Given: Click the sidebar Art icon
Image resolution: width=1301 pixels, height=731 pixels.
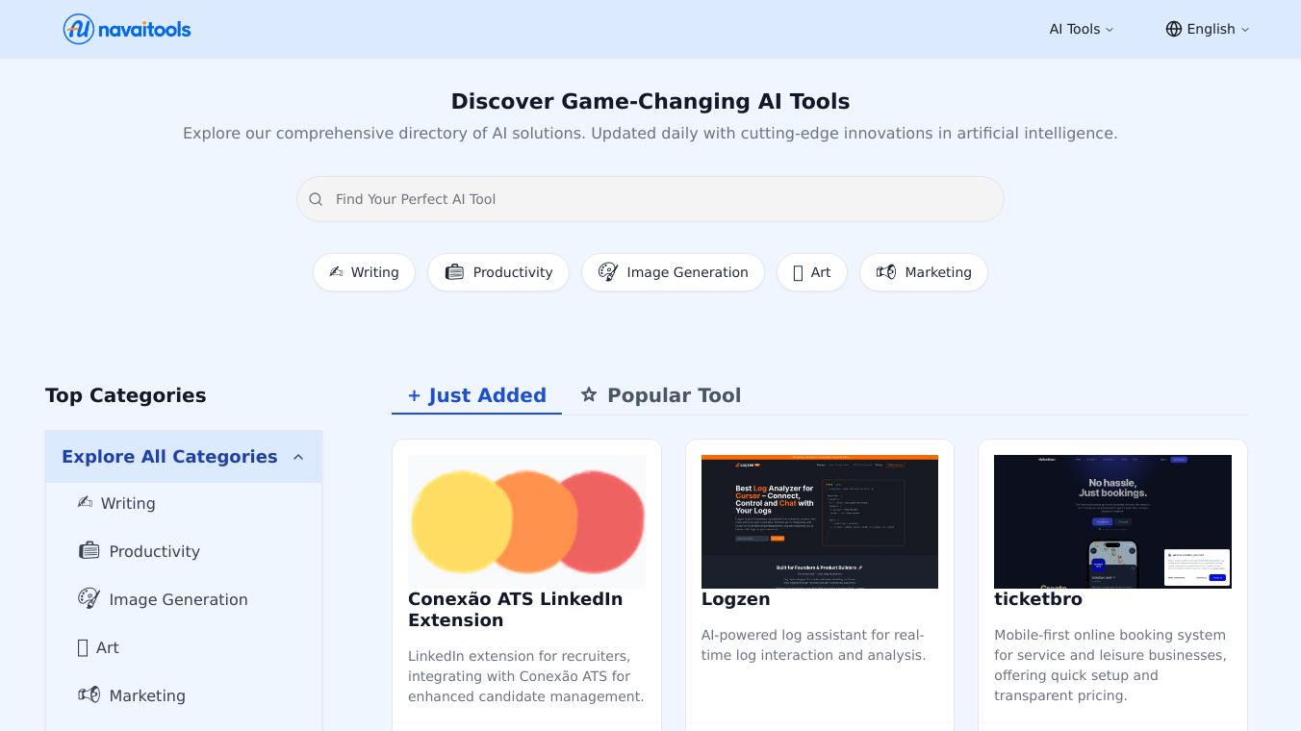Looking at the screenshot, I should click(83, 647).
